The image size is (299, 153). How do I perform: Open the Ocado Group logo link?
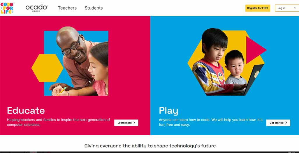[x=37, y=8]
